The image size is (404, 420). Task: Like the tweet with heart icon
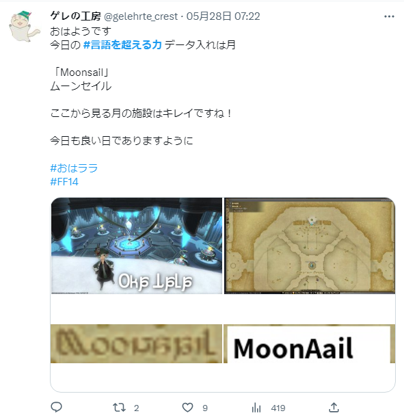(187, 408)
